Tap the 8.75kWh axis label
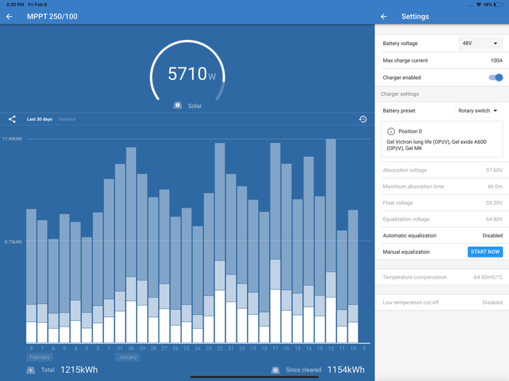The image size is (509, 381). pos(13,242)
